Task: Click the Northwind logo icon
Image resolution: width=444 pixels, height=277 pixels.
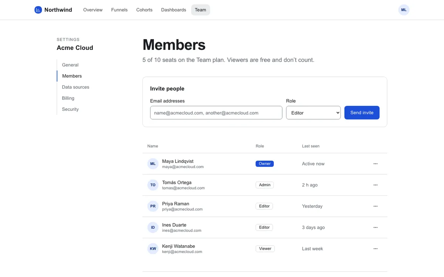Action: coord(38,10)
